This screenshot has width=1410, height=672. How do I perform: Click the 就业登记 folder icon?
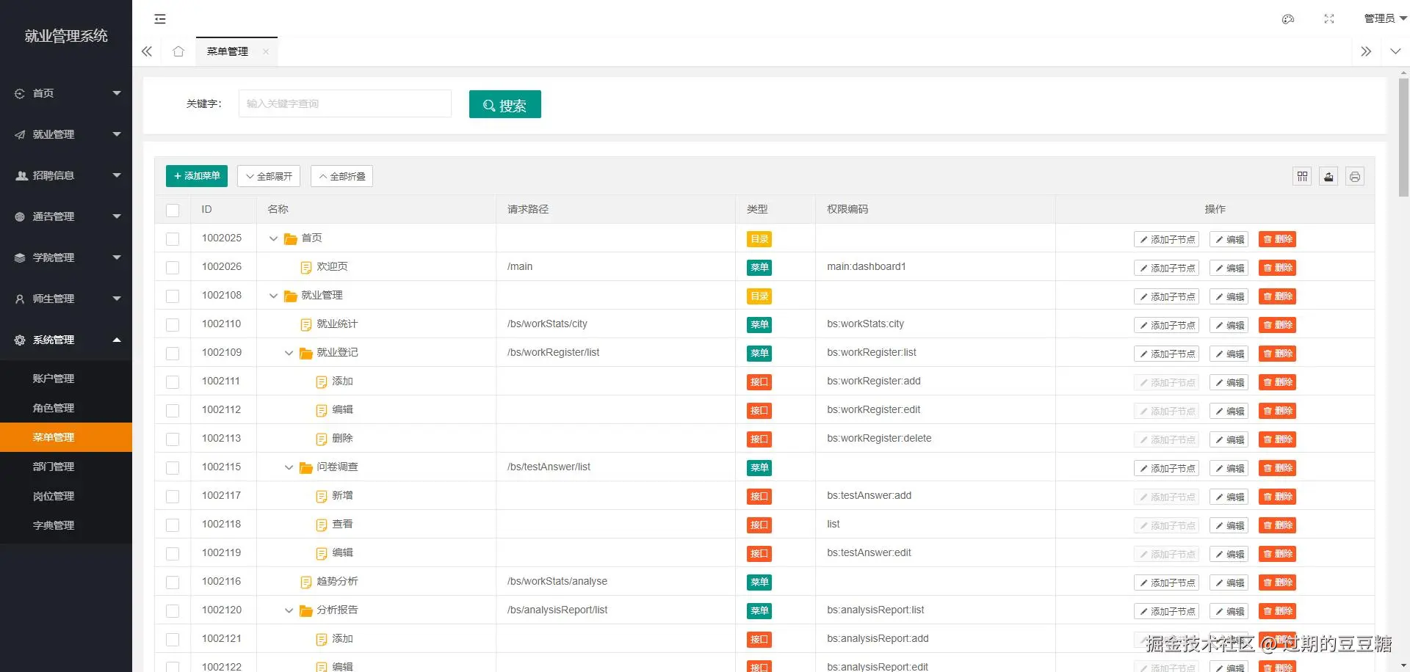point(306,353)
